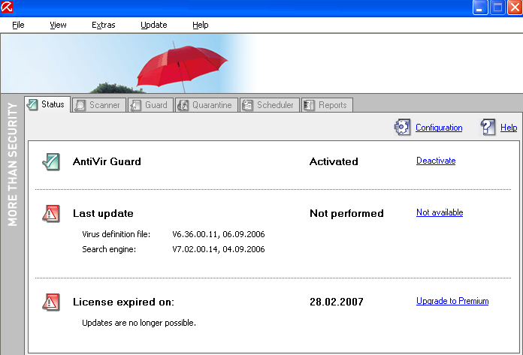Switch to the Reports tab label
The image size is (523, 355).
click(x=333, y=105)
